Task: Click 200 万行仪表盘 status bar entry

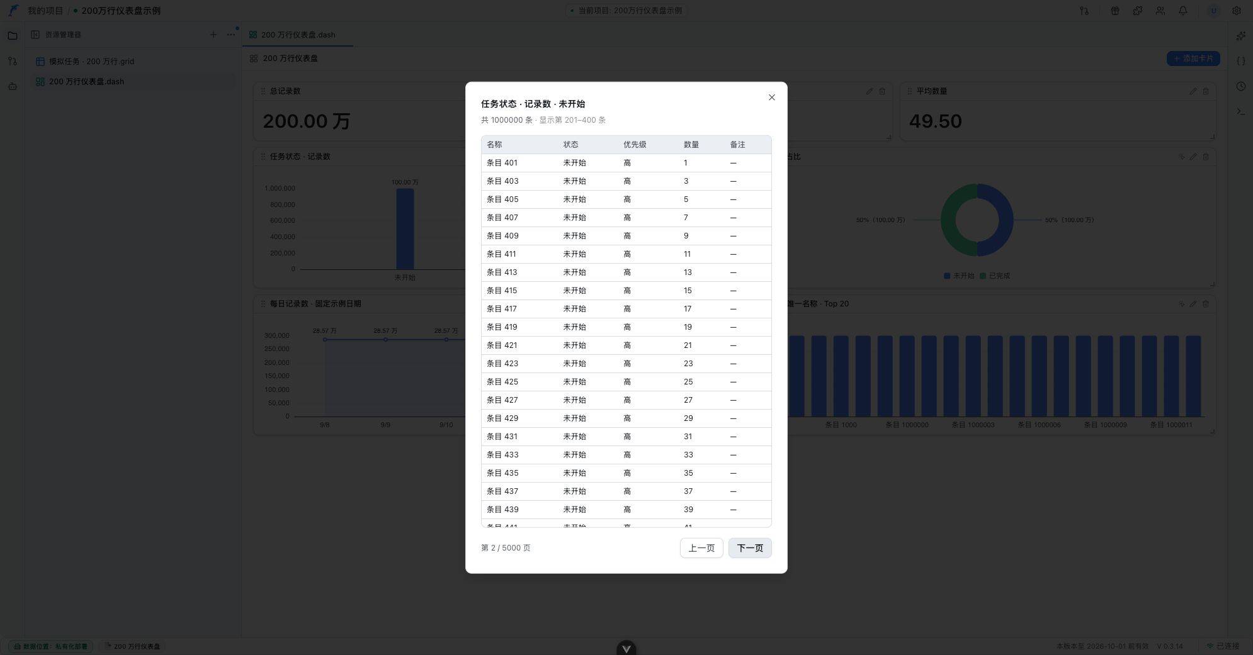Action: click(132, 646)
